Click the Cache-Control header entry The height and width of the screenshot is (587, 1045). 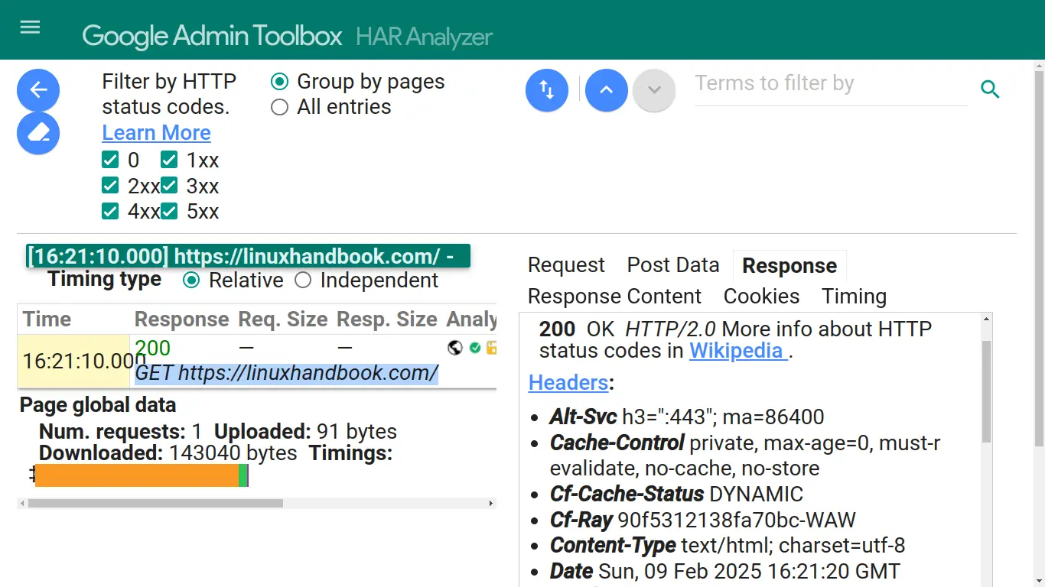[x=745, y=455]
